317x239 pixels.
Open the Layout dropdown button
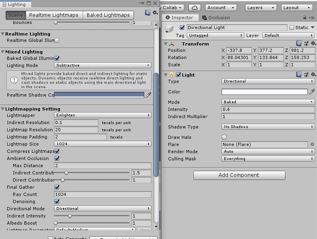(x=297, y=8)
